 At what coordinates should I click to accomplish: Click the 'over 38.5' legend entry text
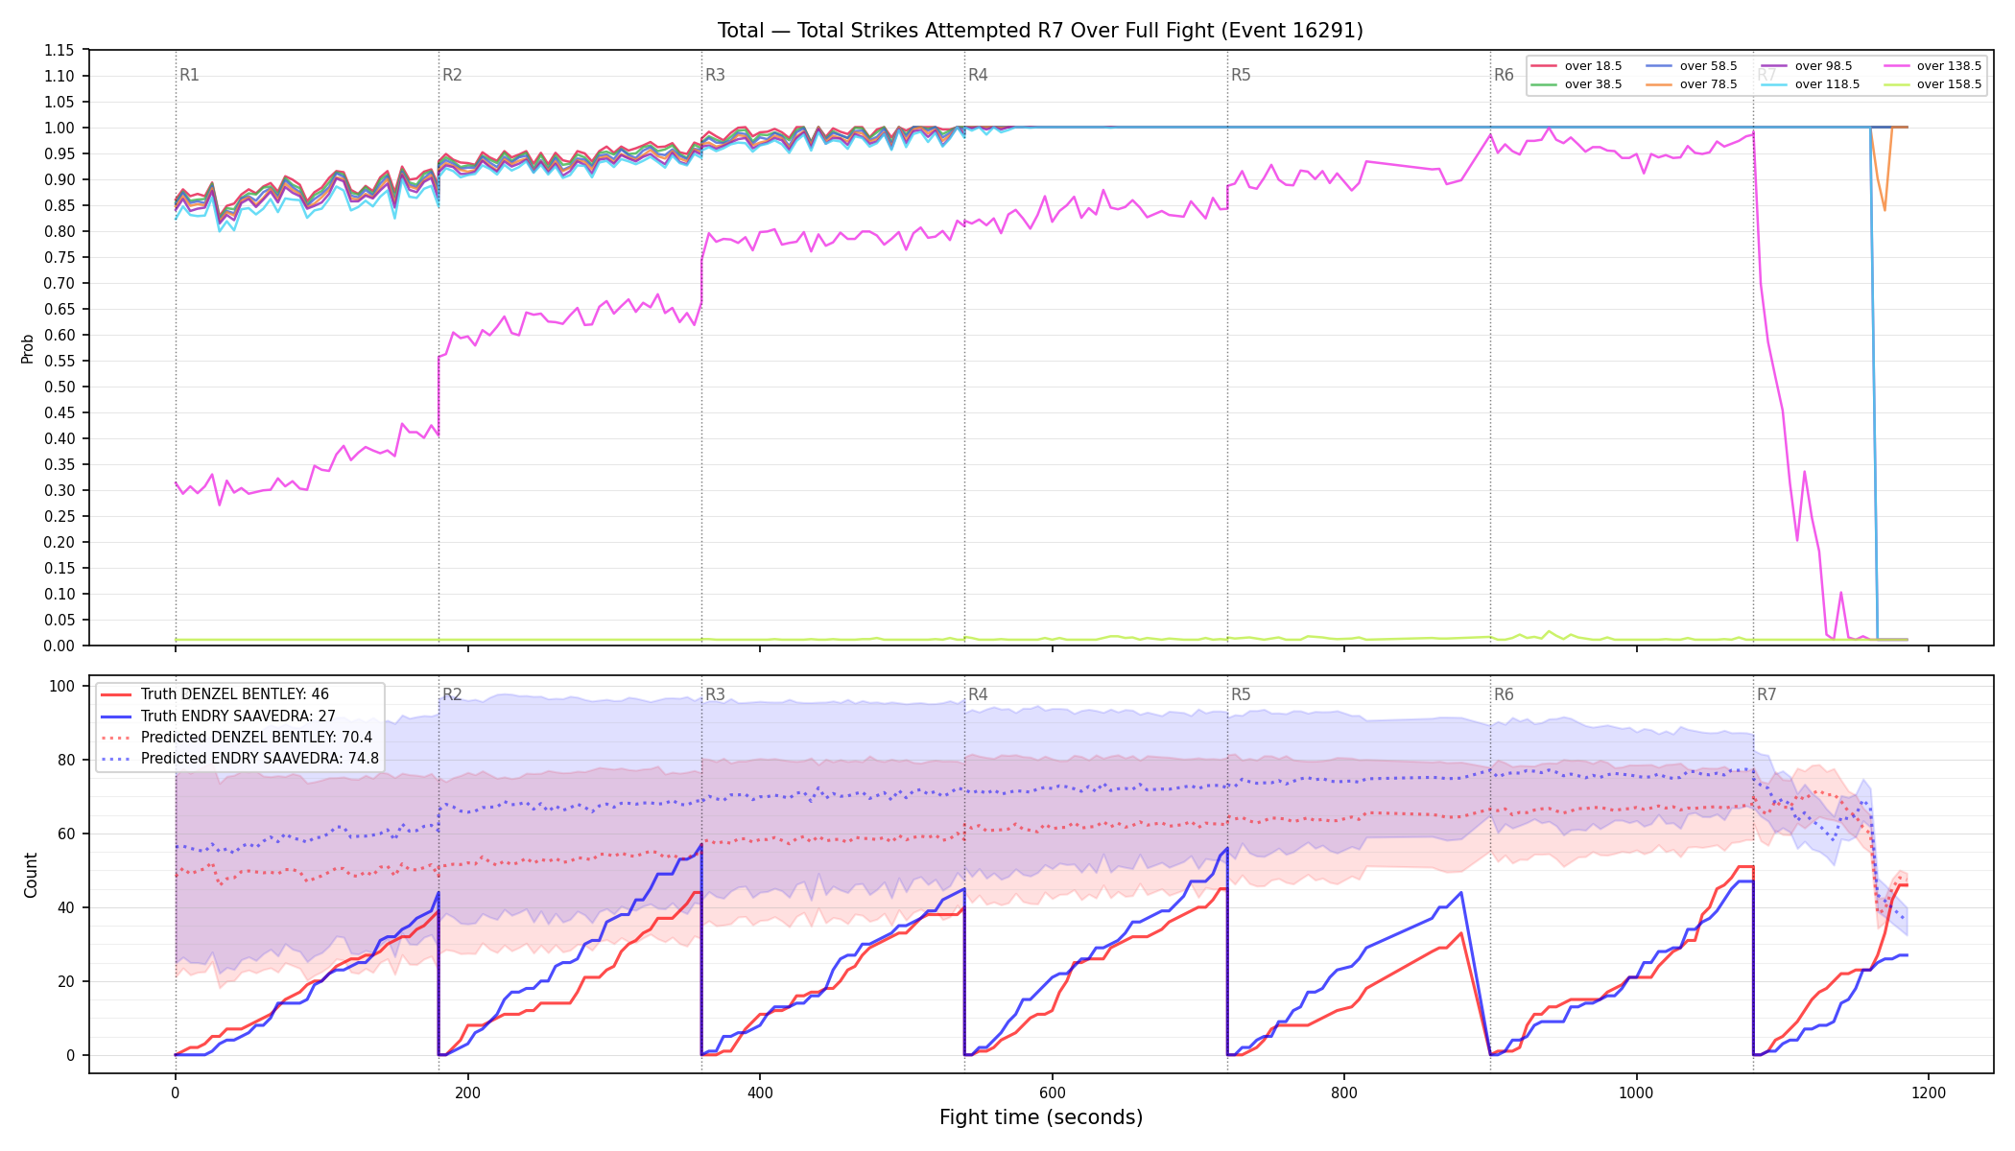point(1593,84)
